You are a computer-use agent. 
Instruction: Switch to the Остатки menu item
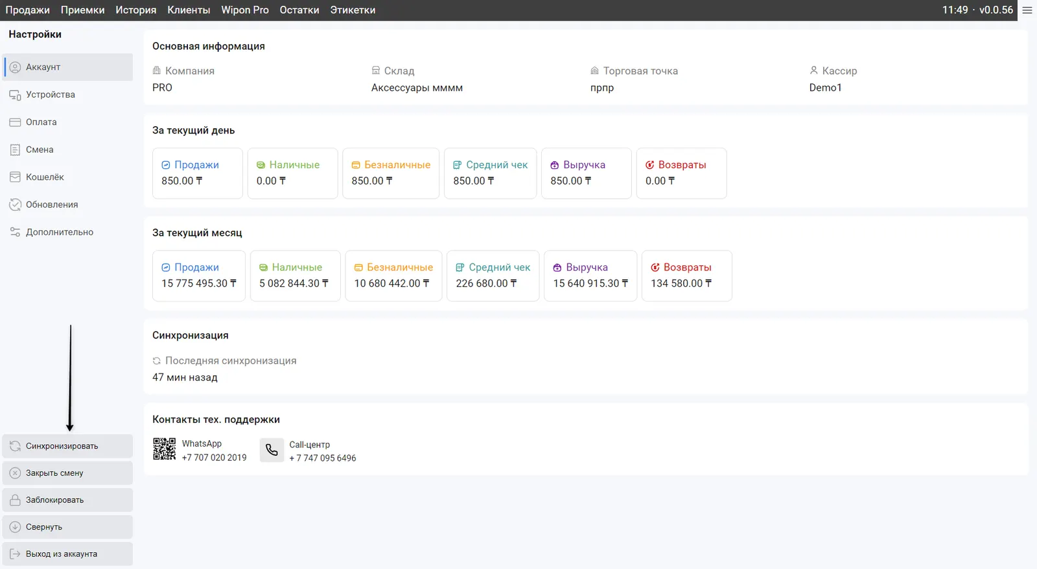(x=299, y=10)
